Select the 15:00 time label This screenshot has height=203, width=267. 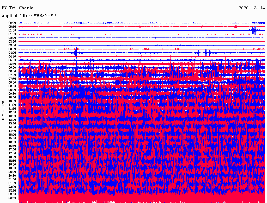[12, 135]
